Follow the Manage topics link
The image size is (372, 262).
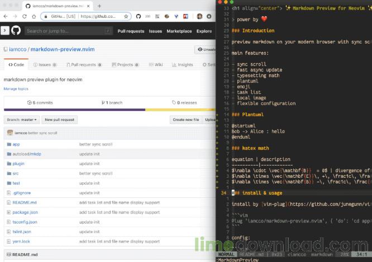coord(16,89)
